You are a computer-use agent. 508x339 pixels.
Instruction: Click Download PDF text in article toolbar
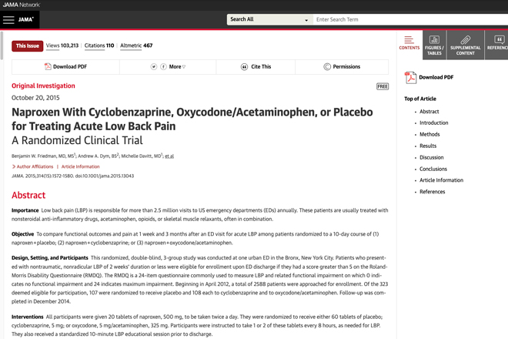[70, 66]
